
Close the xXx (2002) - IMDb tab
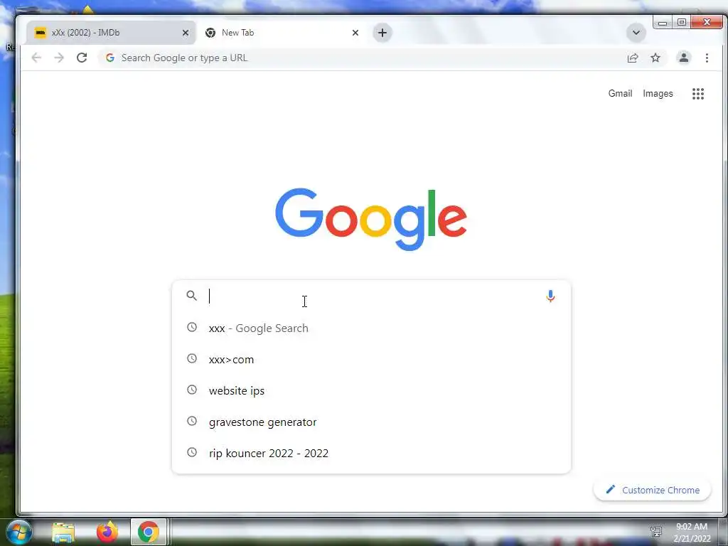(186, 33)
